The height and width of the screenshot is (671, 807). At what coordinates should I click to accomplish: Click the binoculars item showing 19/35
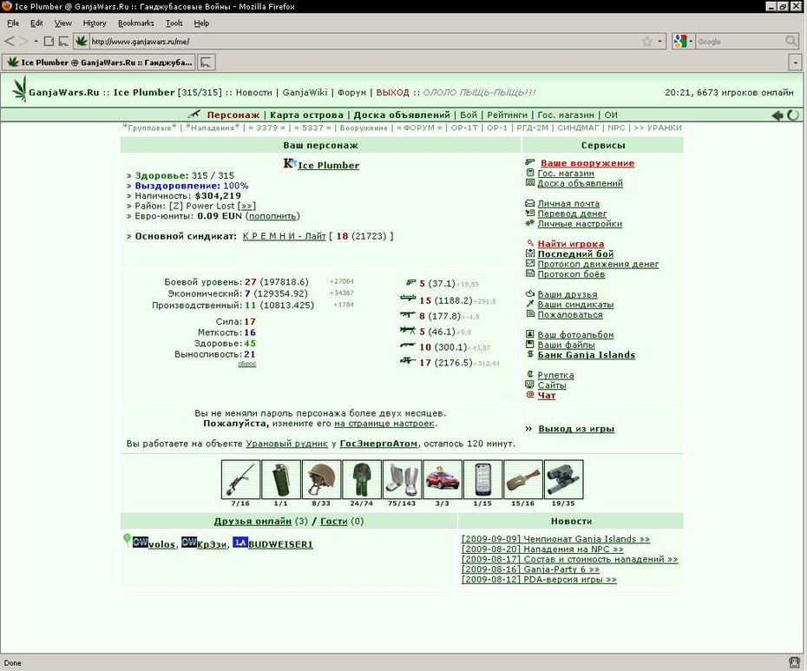[x=563, y=479]
